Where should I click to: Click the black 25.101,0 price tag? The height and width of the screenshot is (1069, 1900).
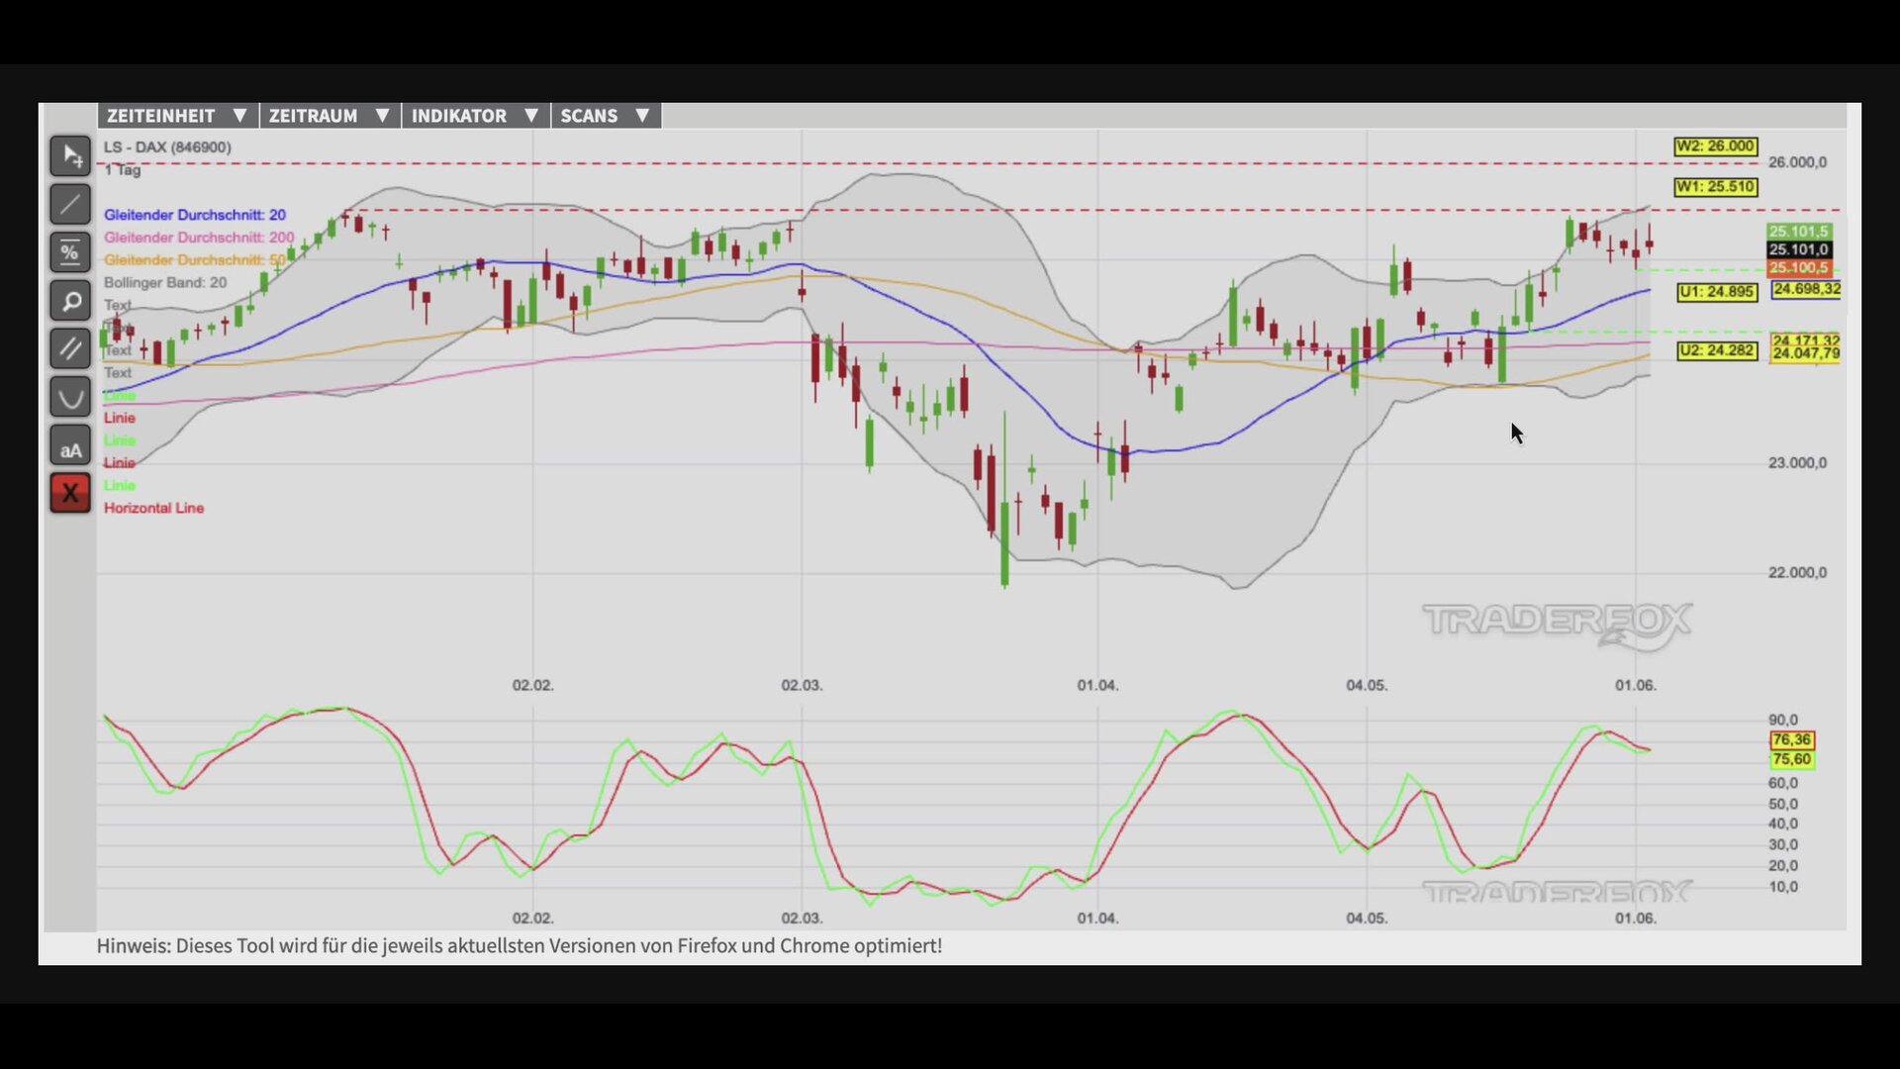pyautogui.click(x=1799, y=249)
